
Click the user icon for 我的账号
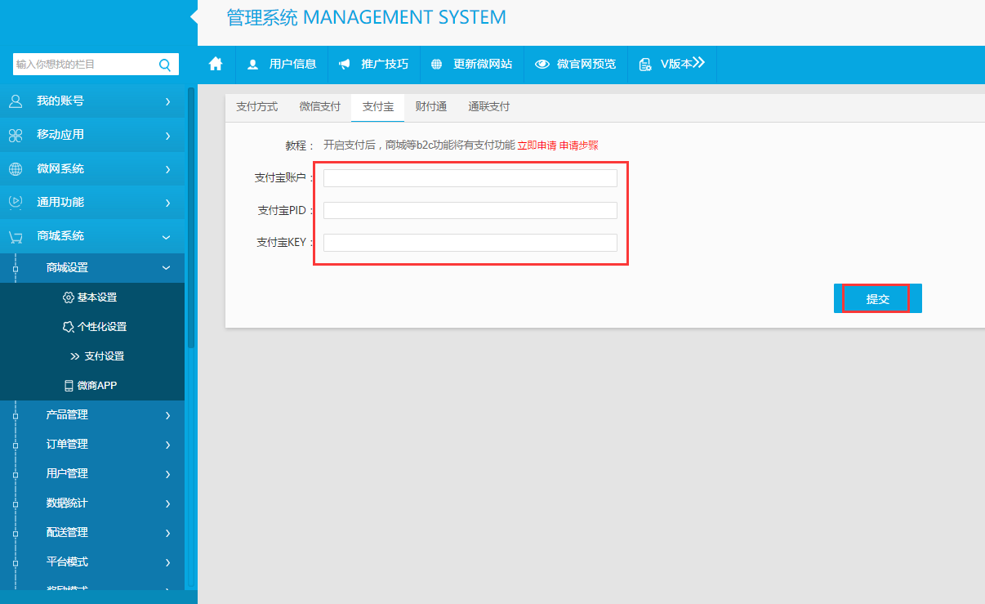16,101
